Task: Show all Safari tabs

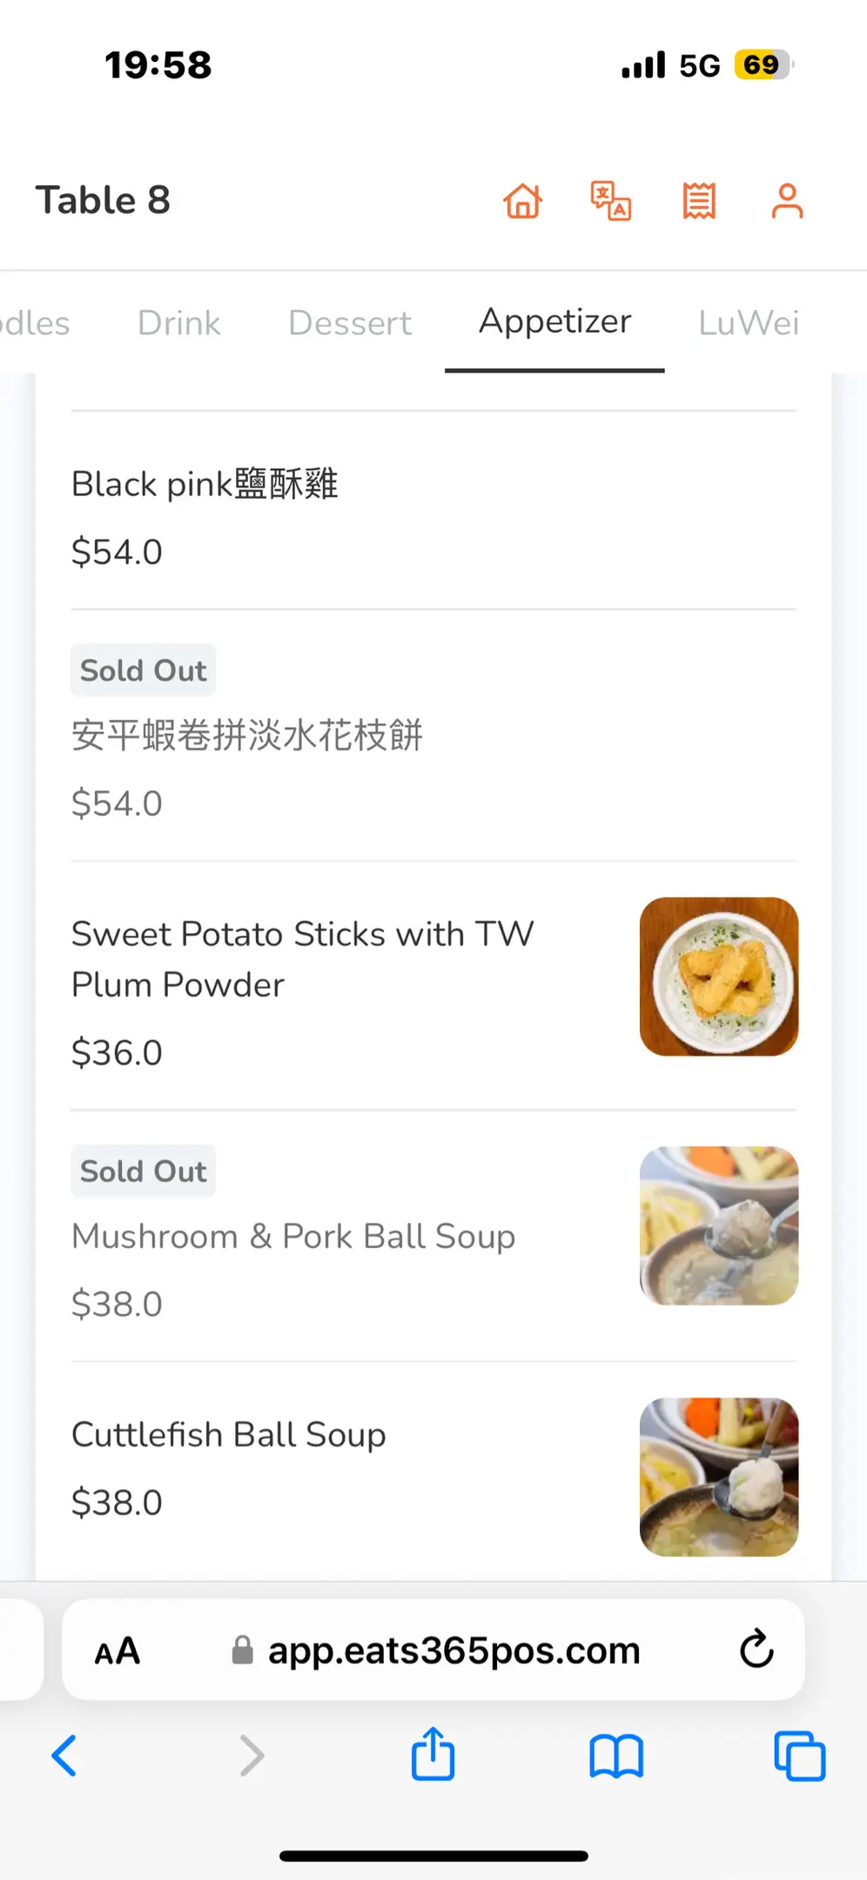Action: point(799,1755)
